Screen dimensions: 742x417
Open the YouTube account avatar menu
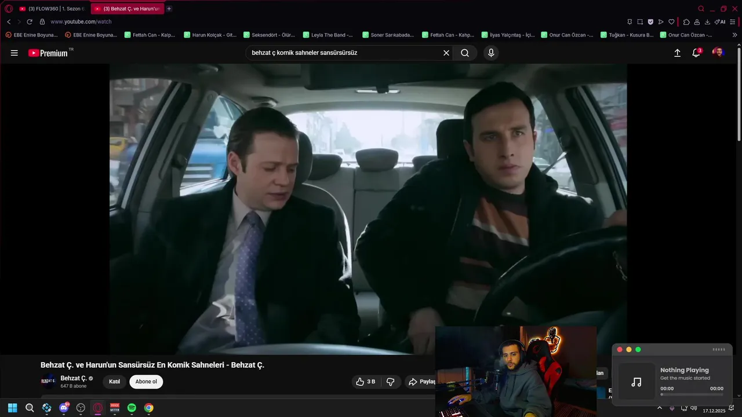pos(719,53)
